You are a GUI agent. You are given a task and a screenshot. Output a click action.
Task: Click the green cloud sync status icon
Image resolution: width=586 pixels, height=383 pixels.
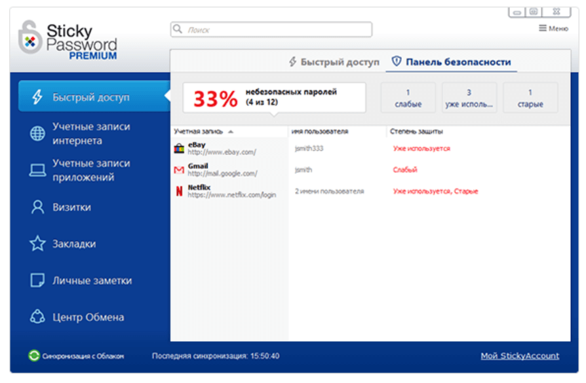coord(33,356)
